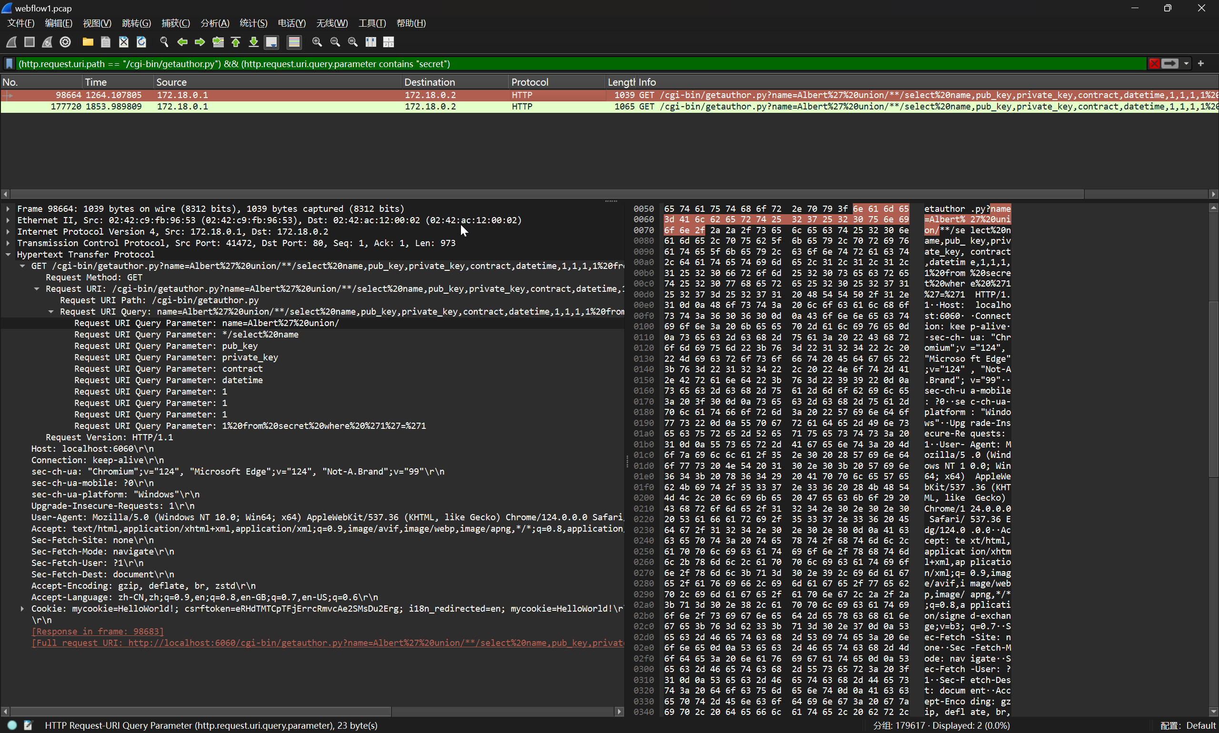Sort by the Destination column header
The image size is (1219, 733).
click(x=455, y=82)
